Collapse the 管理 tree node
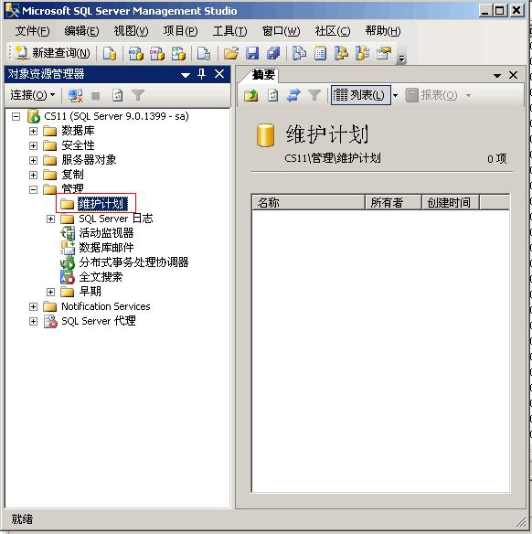This screenshot has height=534, width=532. click(x=33, y=189)
